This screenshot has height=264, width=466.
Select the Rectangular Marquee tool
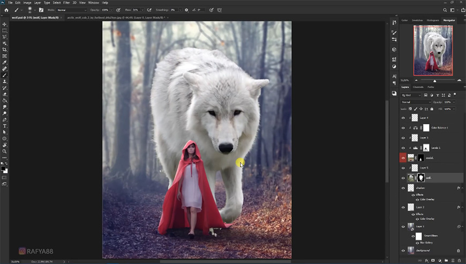coord(4,31)
